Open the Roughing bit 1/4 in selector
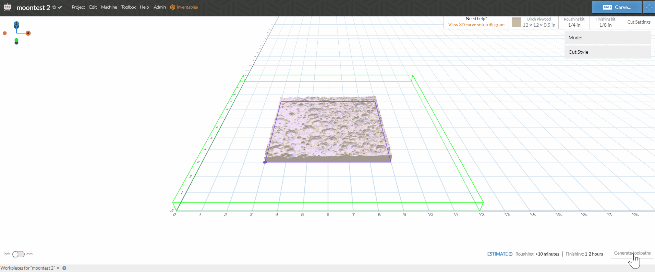This screenshot has height=272, width=655. [574, 22]
